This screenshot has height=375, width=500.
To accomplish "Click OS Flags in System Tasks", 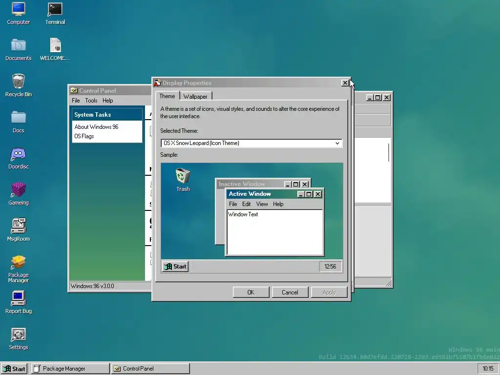I will click(x=84, y=136).
